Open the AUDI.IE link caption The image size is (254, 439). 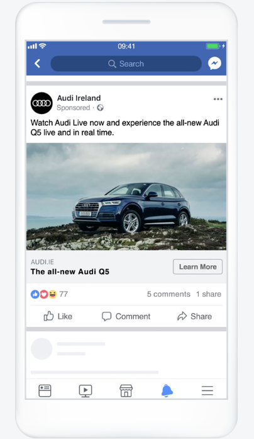(43, 262)
